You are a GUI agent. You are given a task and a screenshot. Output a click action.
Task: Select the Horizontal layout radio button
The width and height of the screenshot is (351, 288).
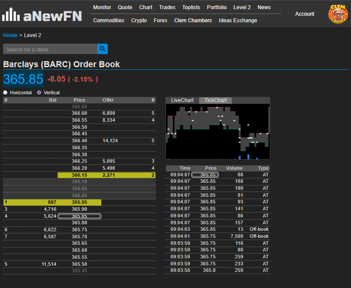pyautogui.click(x=5, y=93)
